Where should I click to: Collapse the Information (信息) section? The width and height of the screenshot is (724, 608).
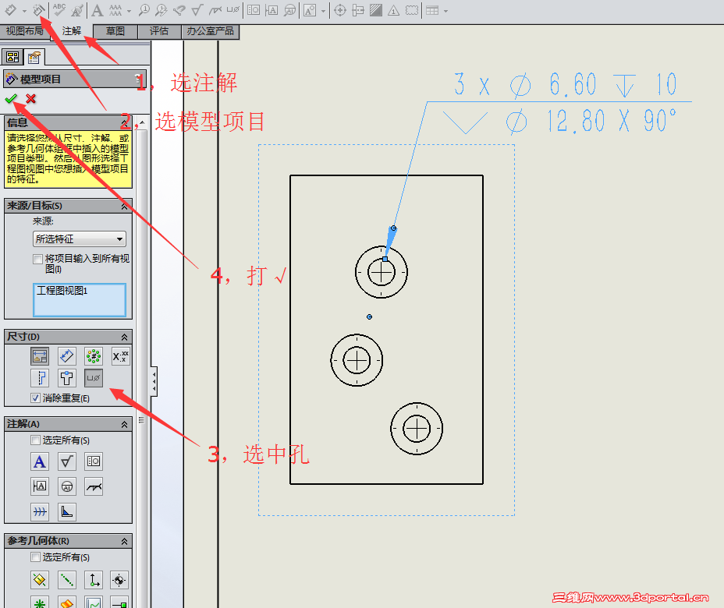click(124, 122)
